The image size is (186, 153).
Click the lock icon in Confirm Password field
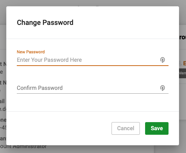click(x=162, y=88)
